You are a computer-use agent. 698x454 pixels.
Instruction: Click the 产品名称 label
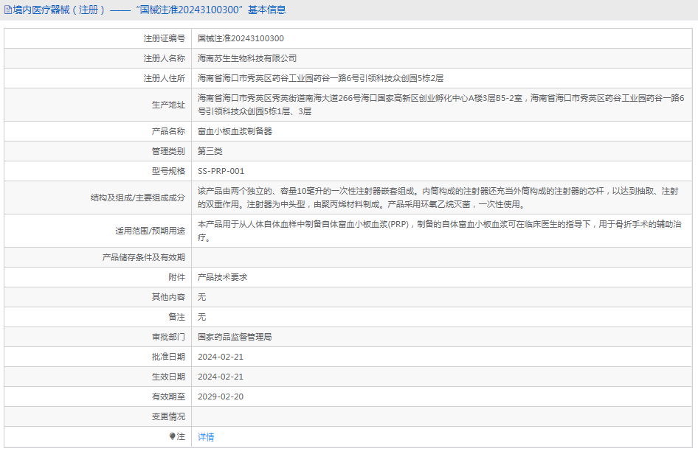(x=167, y=131)
